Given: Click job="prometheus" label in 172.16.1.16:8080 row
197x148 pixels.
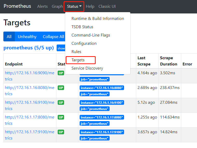Looking at the screenshot, I should [94, 94].
